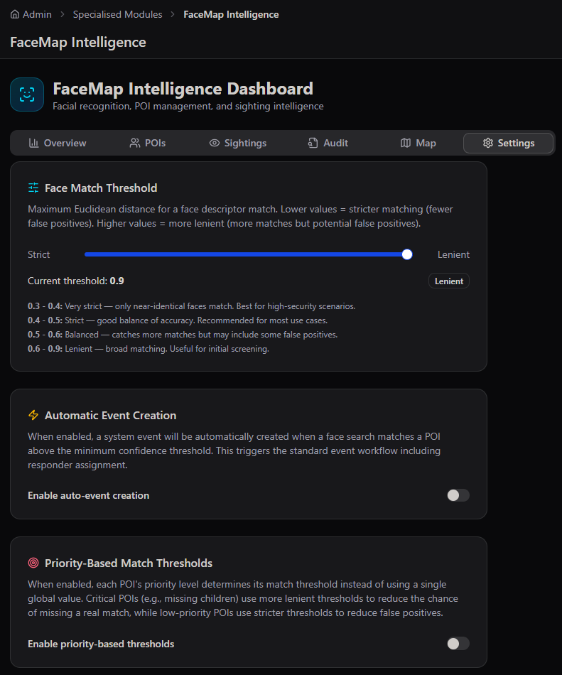Click 'Enable priority-based thresholds' label

[x=101, y=644]
